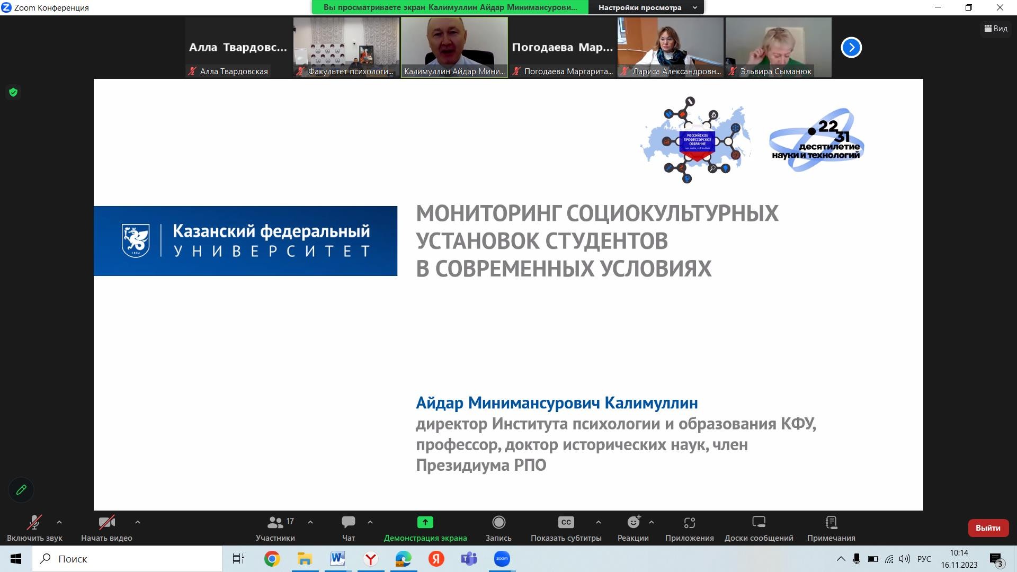Open Настройки просмотра dropdown
Screen dimensions: 1017x572
pyautogui.click(x=647, y=7)
